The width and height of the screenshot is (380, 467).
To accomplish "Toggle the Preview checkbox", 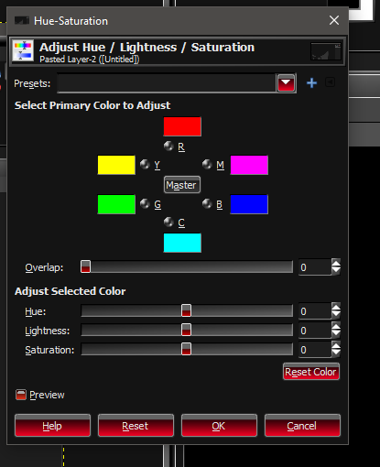I will coord(21,395).
